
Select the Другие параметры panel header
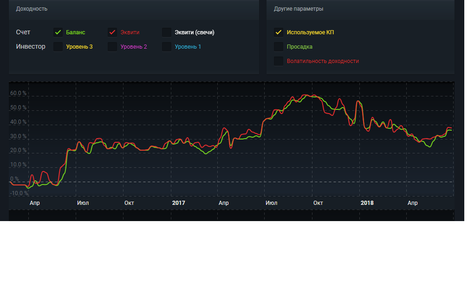click(299, 9)
